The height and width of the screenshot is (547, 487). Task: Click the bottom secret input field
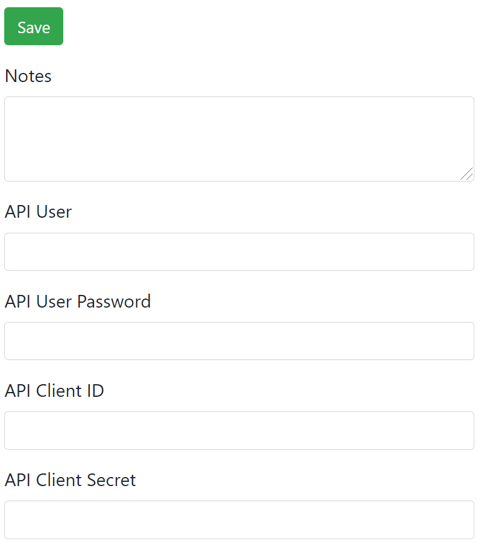pyautogui.click(x=239, y=519)
